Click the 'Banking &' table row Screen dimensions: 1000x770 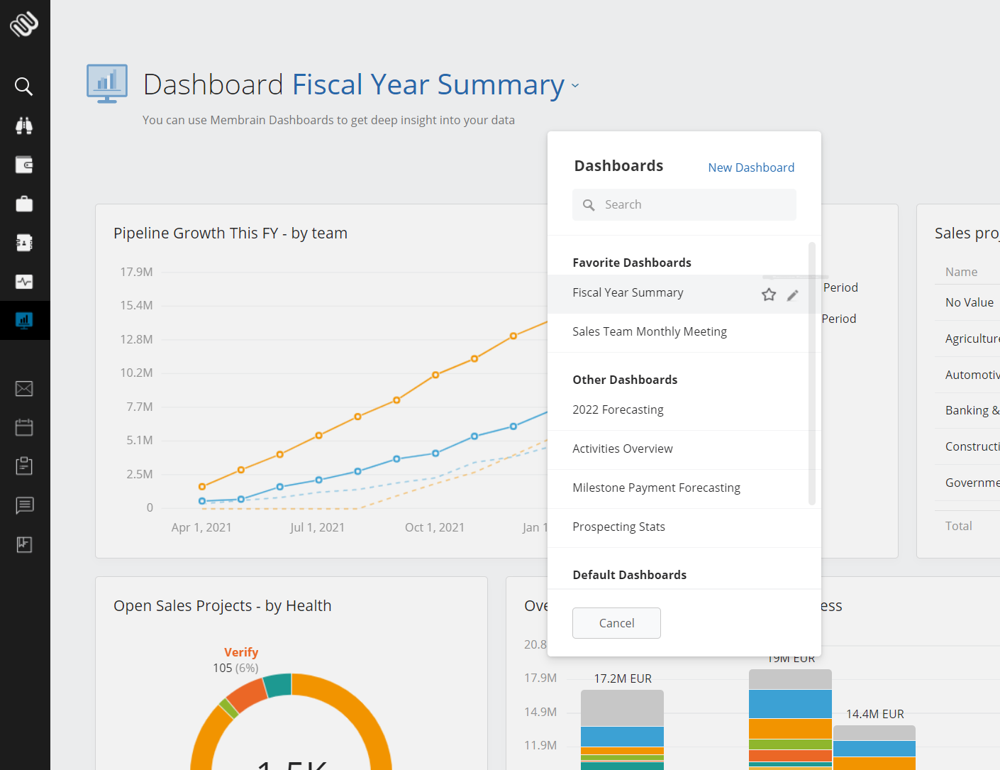[967, 410]
